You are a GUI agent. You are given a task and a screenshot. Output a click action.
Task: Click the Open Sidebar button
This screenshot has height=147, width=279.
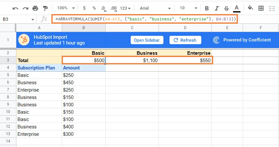tap(147, 40)
